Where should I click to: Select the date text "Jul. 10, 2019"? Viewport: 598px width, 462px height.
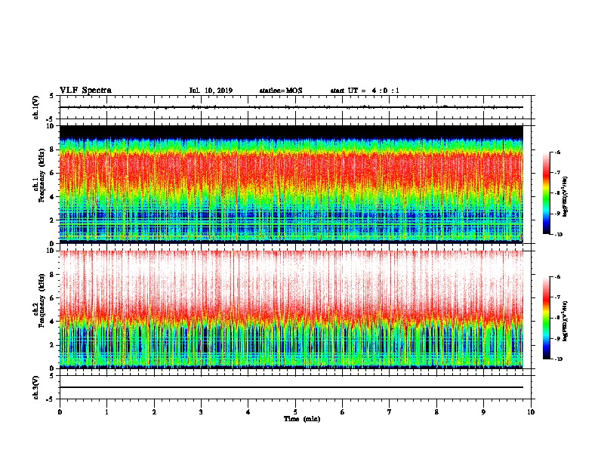tap(211, 91)
